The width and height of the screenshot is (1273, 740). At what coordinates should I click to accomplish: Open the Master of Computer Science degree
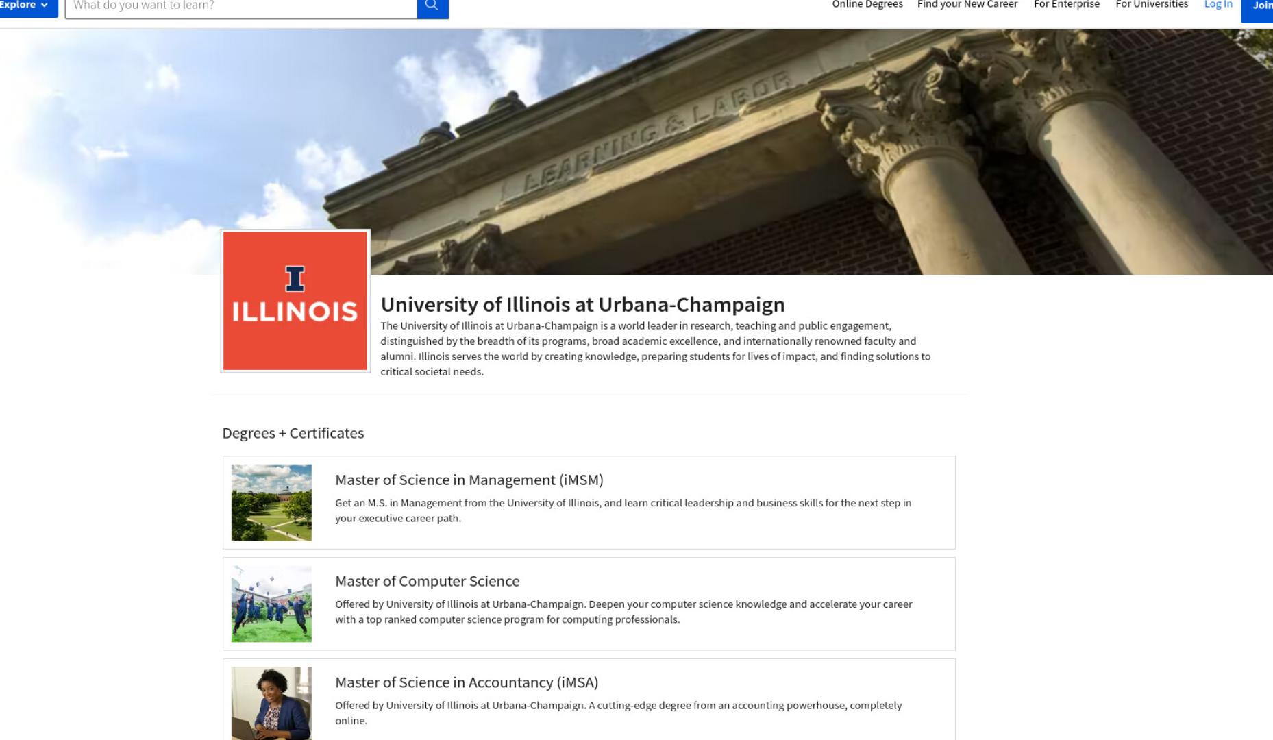[428, 581]
